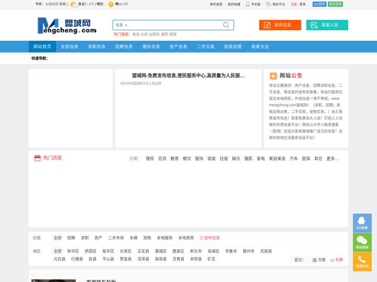Image resolution: width=377 pixels, height=282 pixels.
Task: Switch display to 方框 grid view
Action: 319,260
